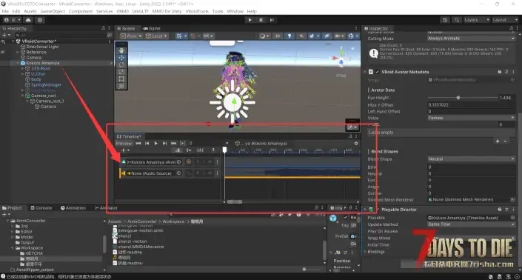Screen dimensions: 522x280
Task: Click the editor Play button
Action: [250, 20]
